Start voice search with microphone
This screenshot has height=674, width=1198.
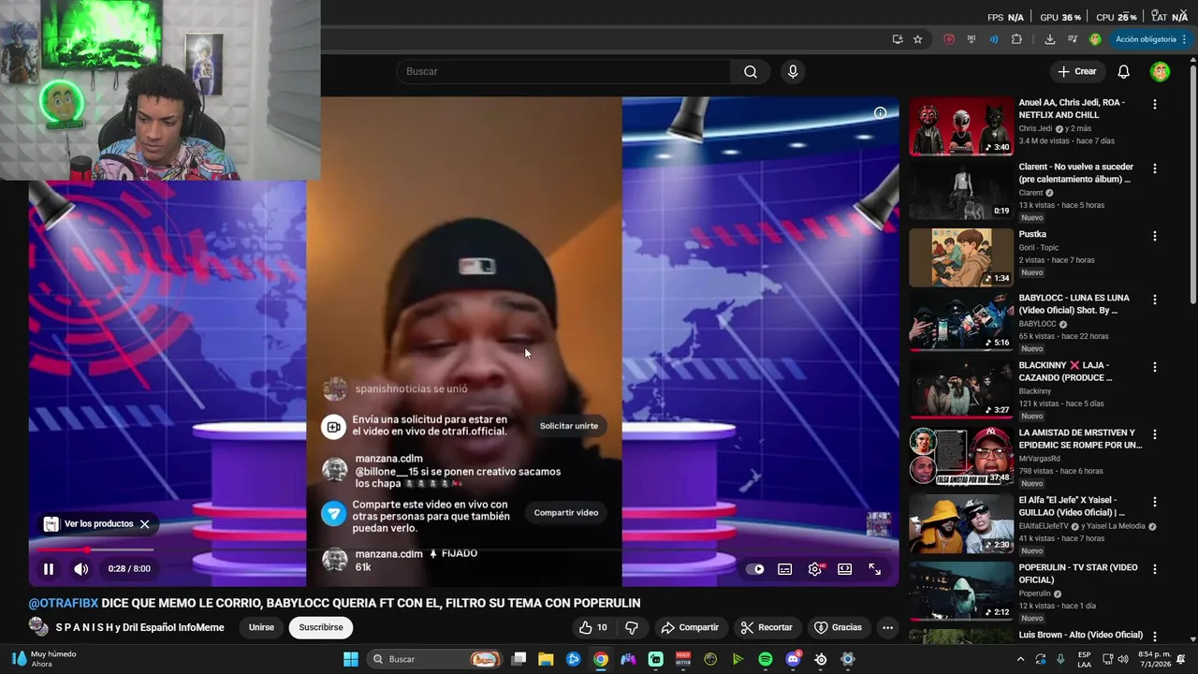pyautogui.click(x=793, y=71)
